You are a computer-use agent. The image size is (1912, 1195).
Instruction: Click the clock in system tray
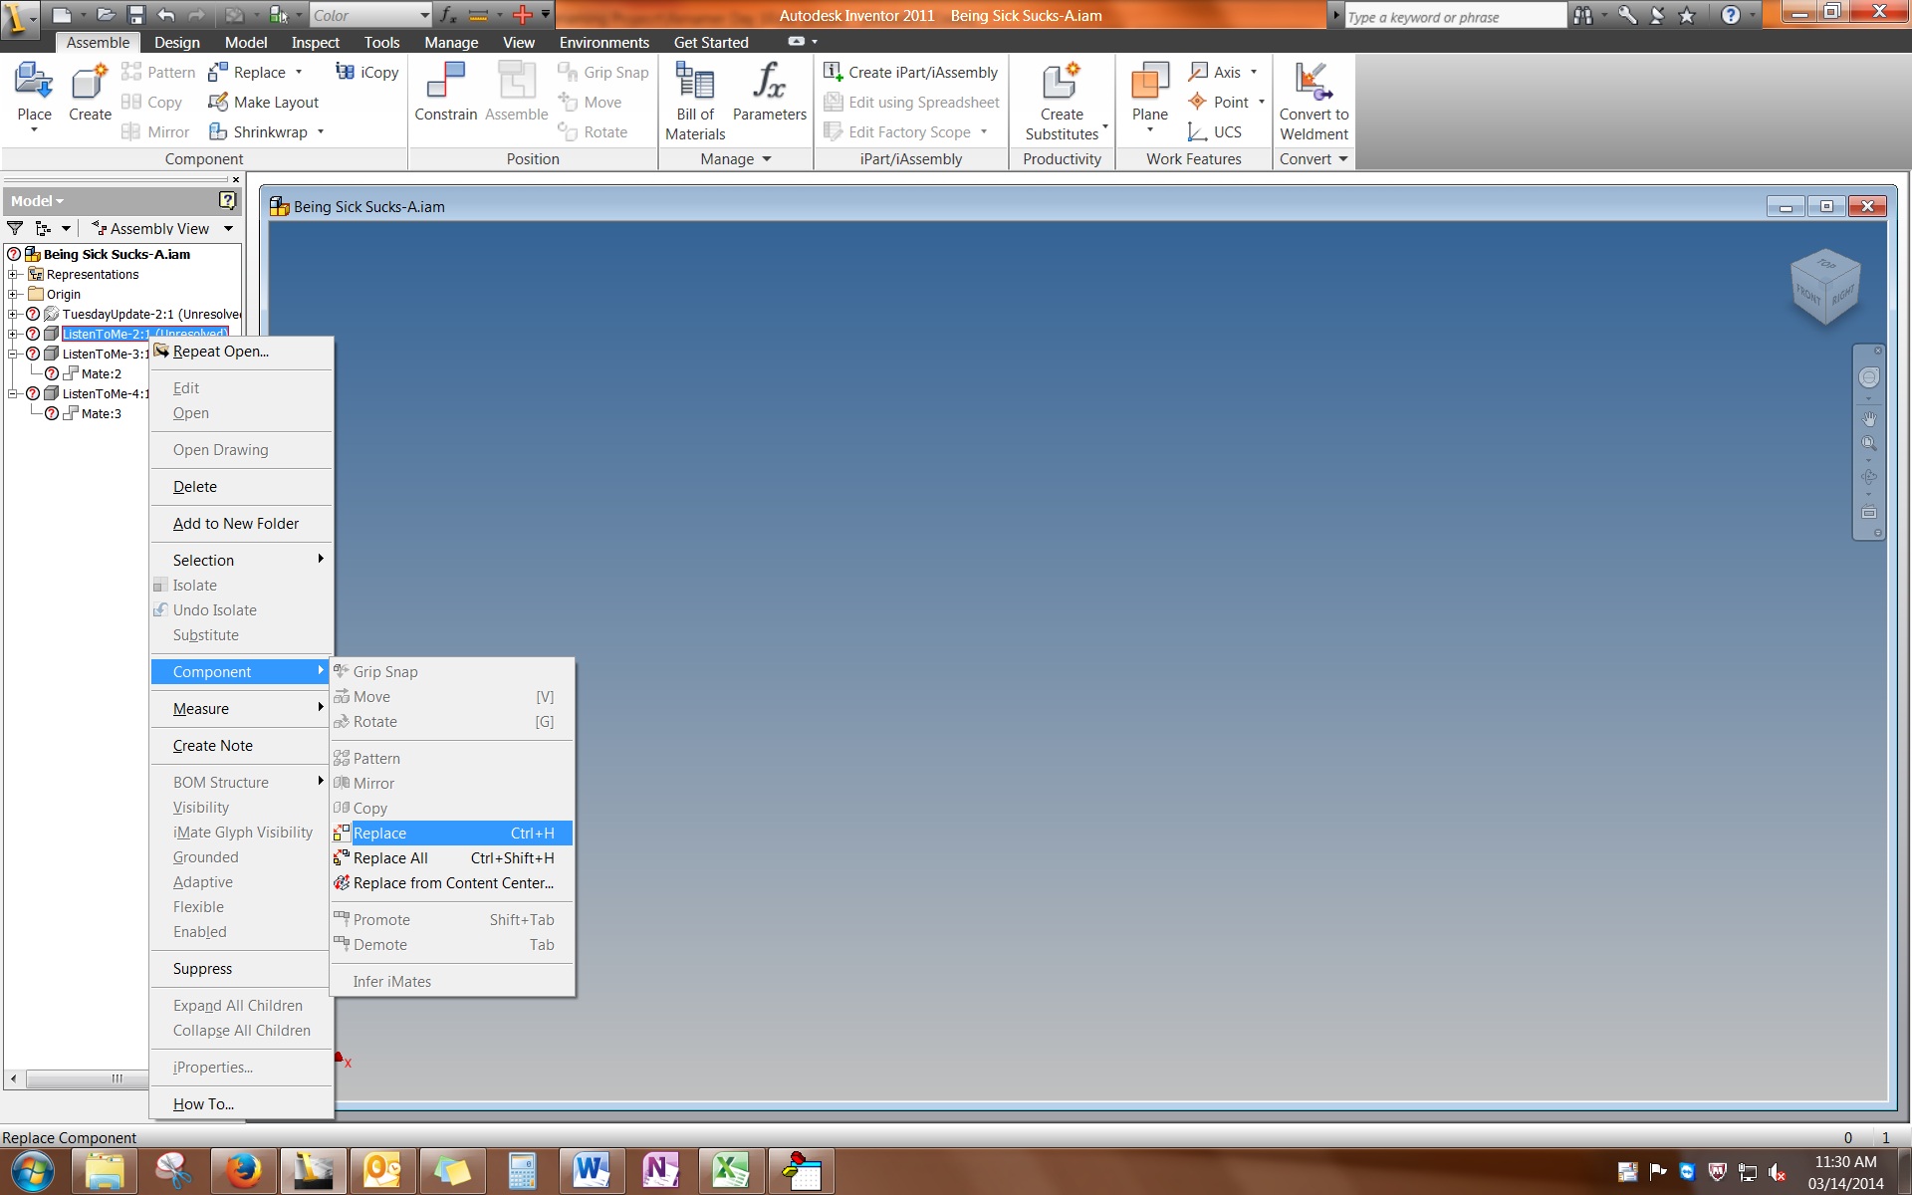coord(1845,1172)
